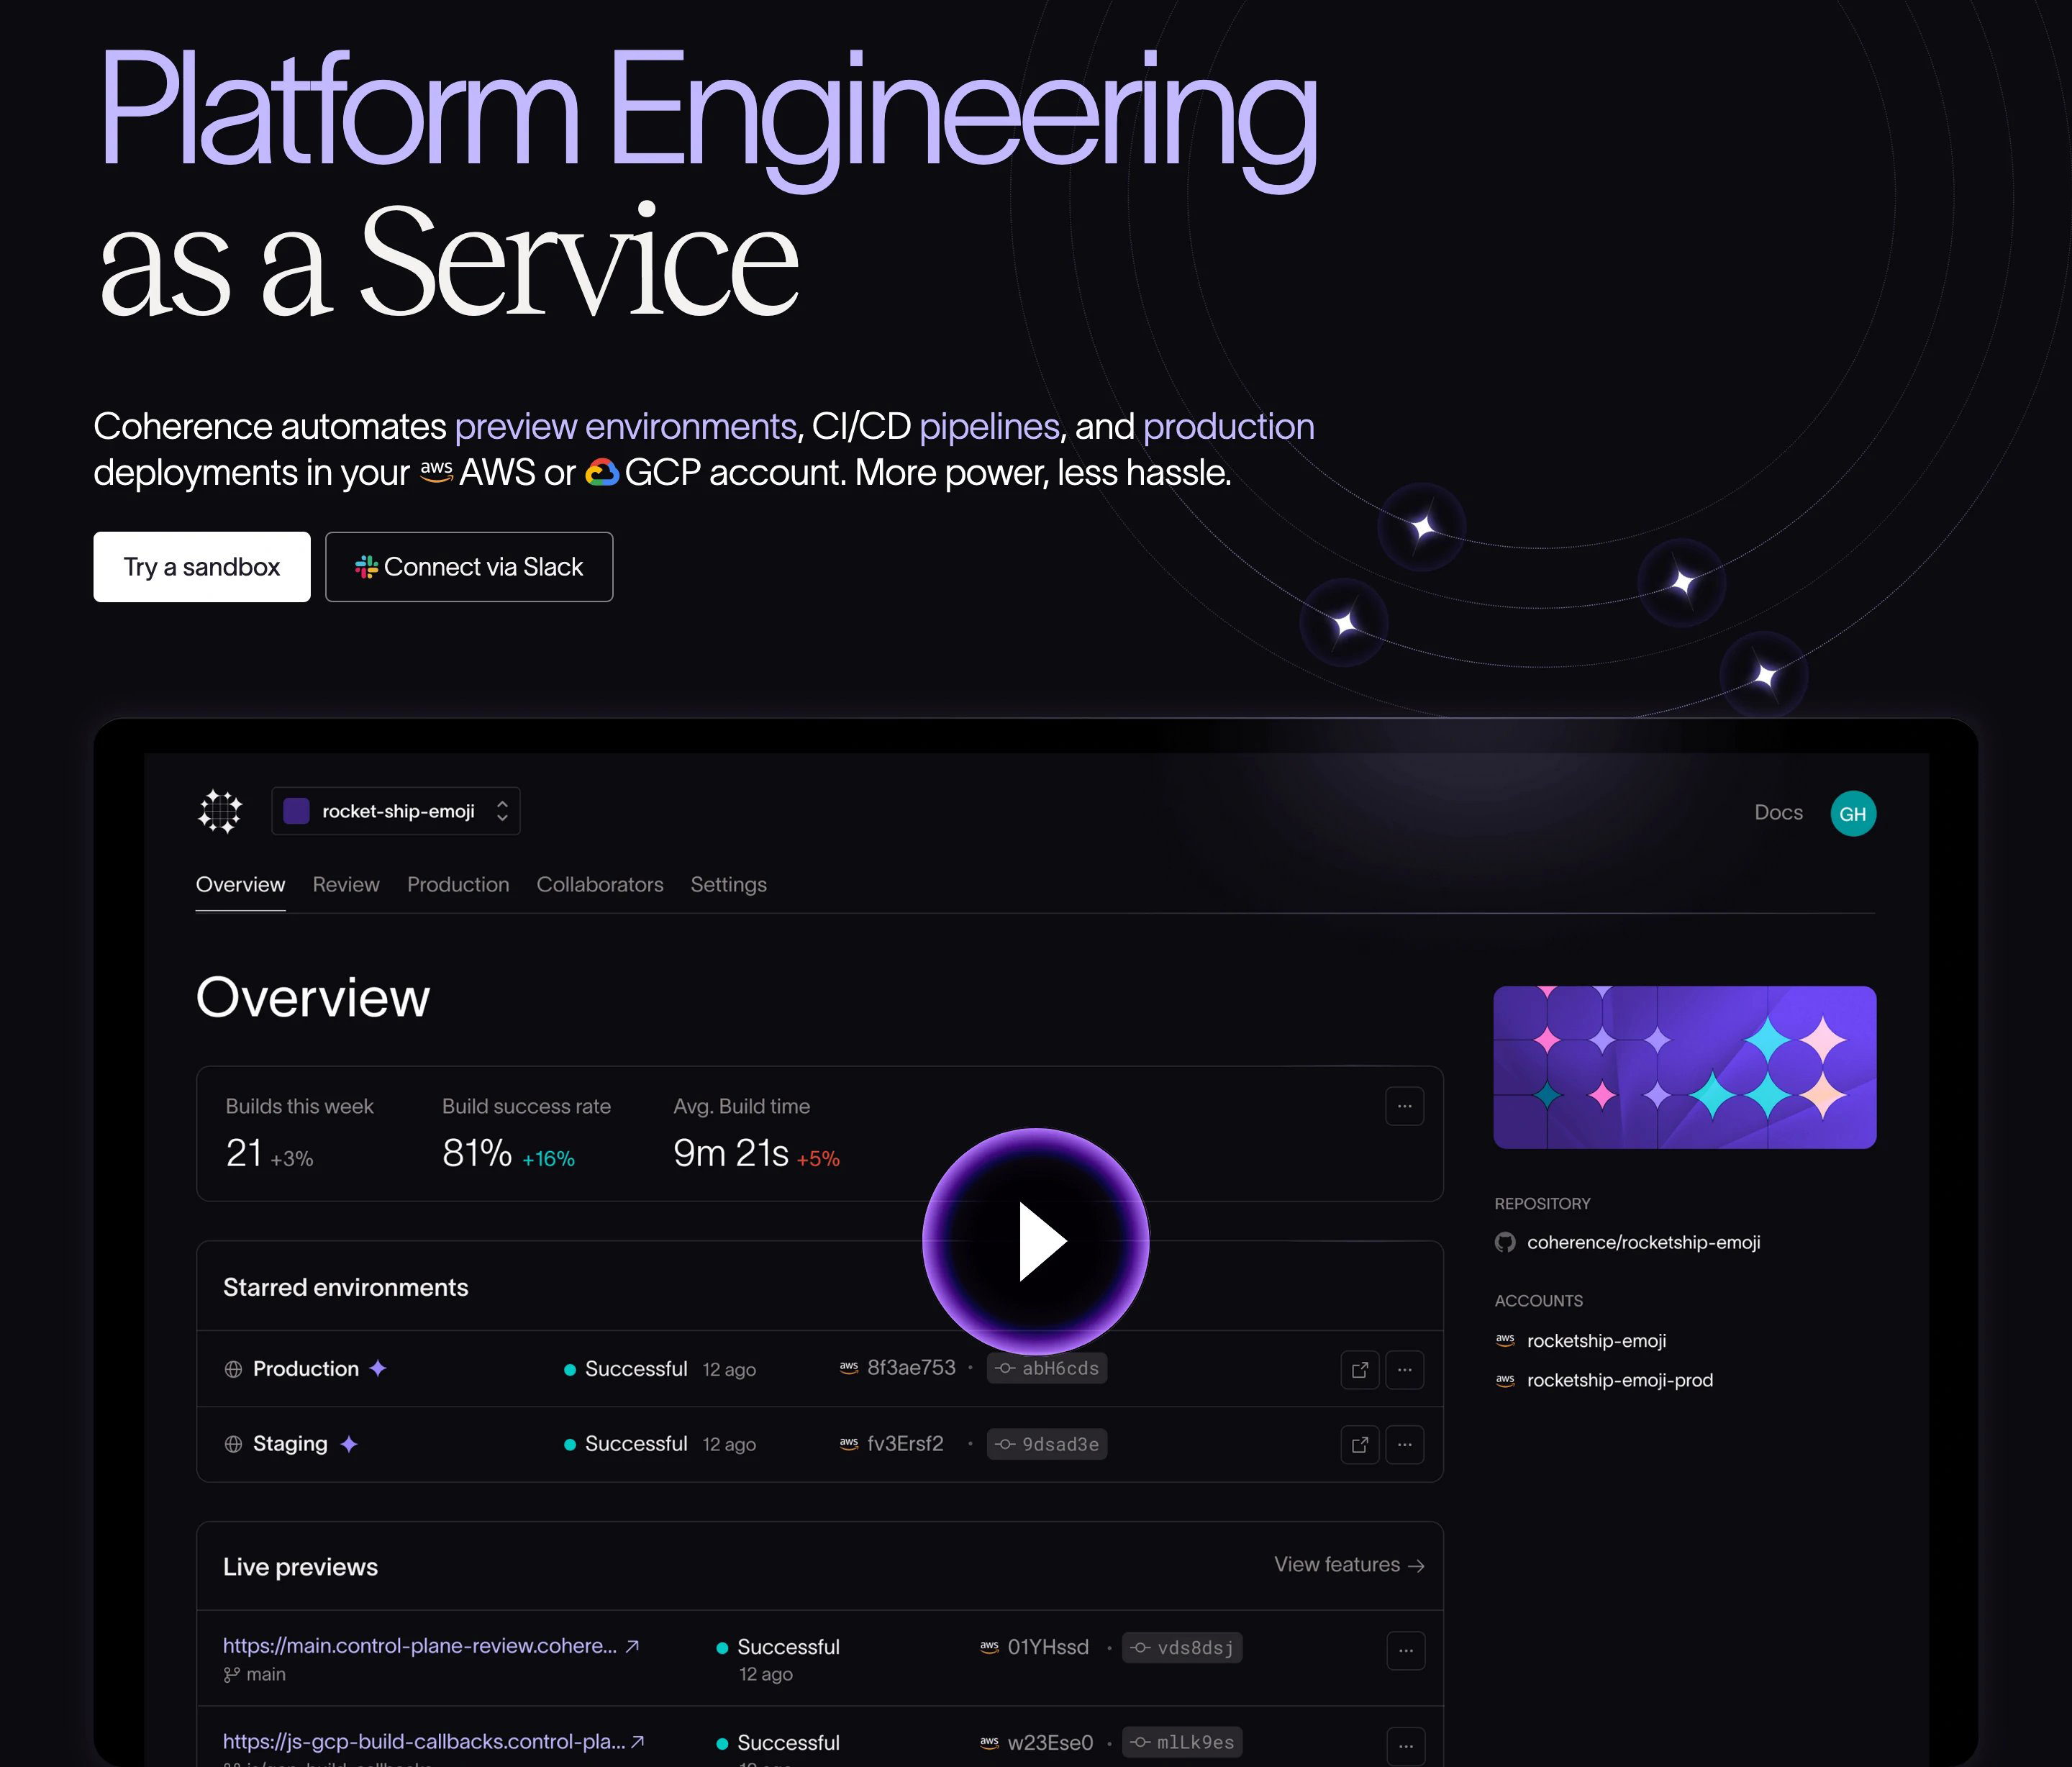Click the Slack logo icon in button

tap(366, 567)
